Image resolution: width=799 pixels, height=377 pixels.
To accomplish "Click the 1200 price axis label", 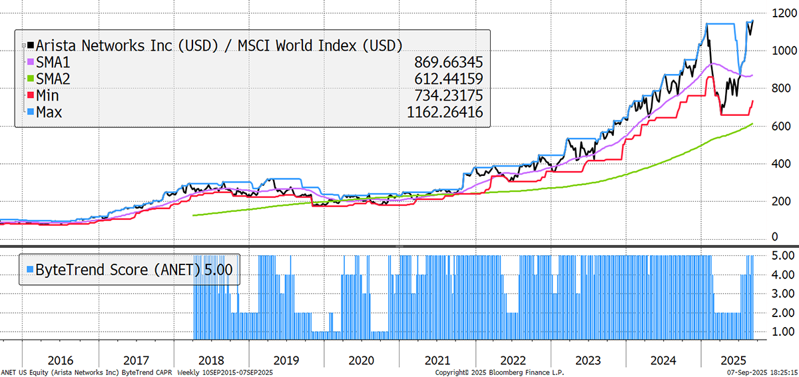I will pos(784,13).
